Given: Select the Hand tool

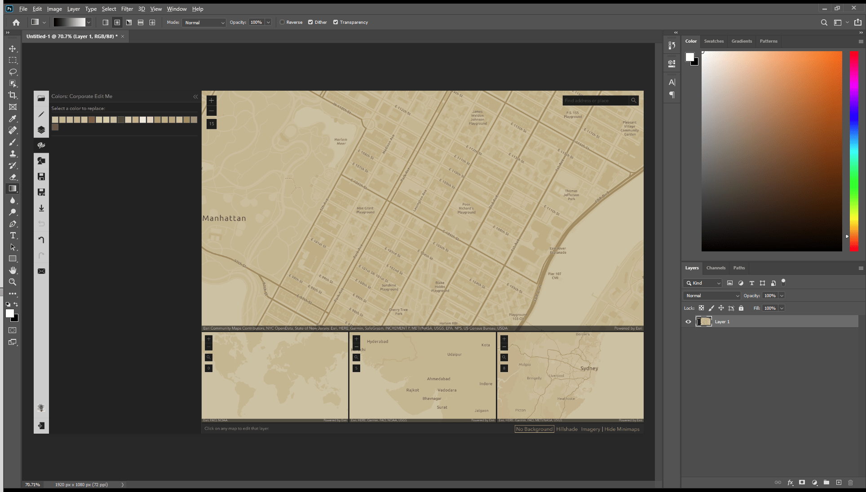Looking at the screenshot, I should (x=13, y=270).
